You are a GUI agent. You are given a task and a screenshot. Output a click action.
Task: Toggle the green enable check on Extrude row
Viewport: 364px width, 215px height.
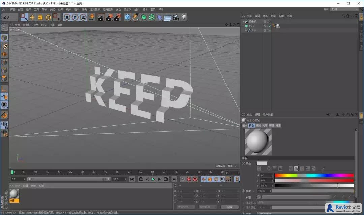pyautogui.click(x=270, y=26)
